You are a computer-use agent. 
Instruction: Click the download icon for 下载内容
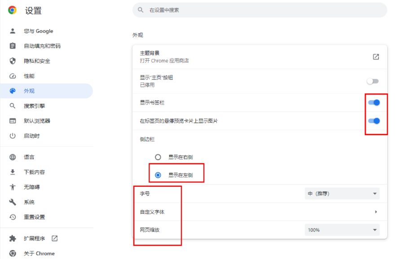[x=13, y=172]
